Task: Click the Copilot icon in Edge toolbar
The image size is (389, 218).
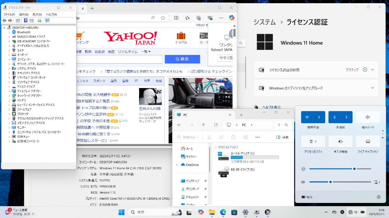Action: [x=232, y=18]
